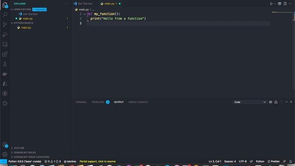Open the Docker view
Viewport: 295px width, 166px height.
tap(5, 74)
